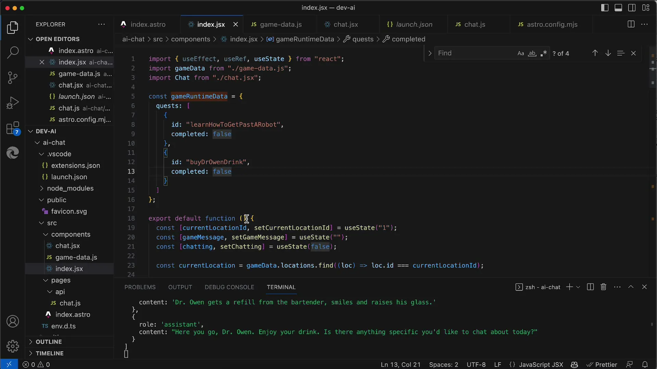Open terminal panel more actions ellipsis
The height and width of the screenshot is (369, 657).
(x=617, y=287)
